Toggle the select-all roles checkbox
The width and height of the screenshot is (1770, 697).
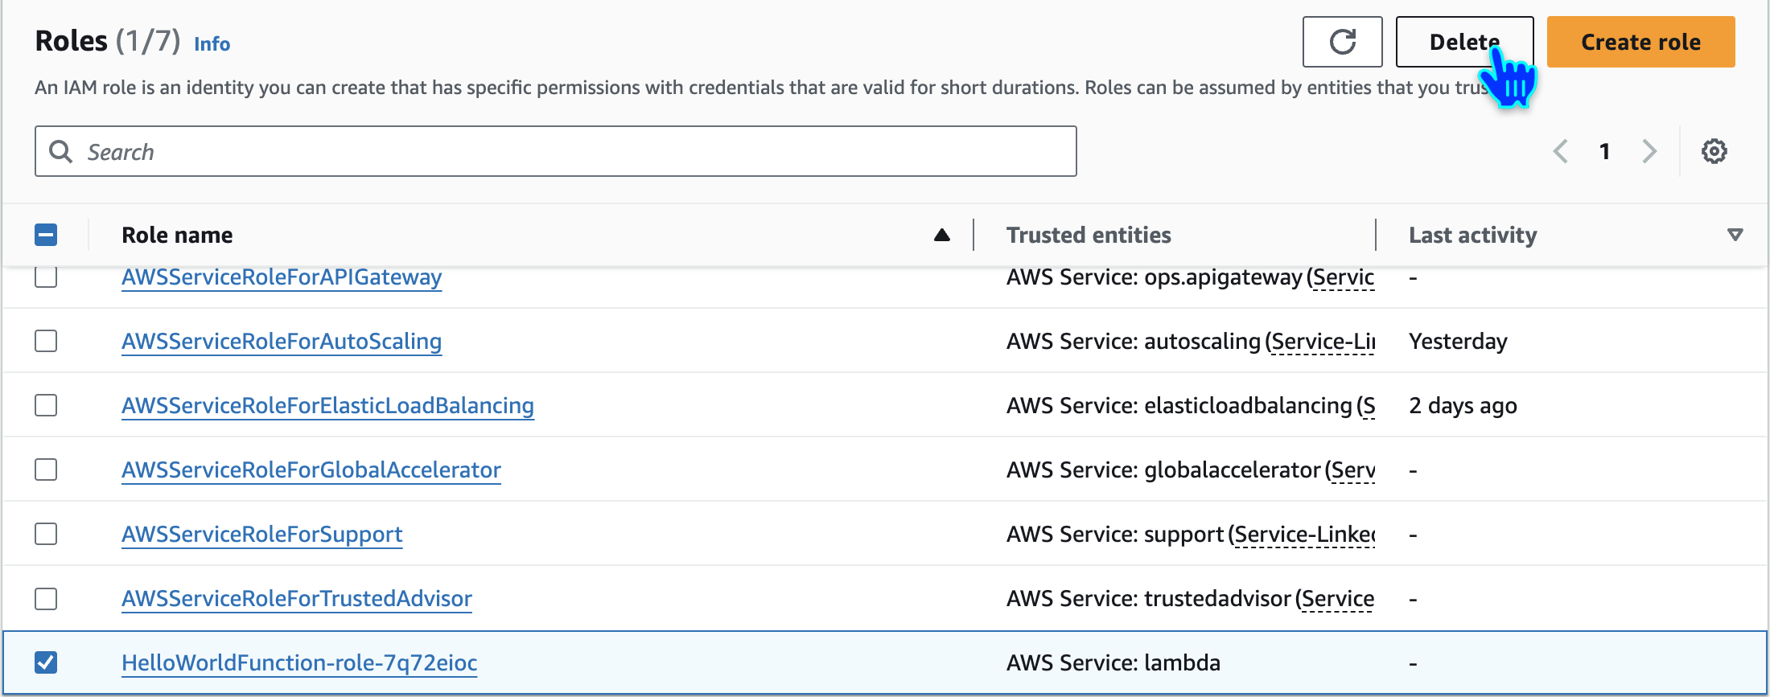[x=46, y=235]
